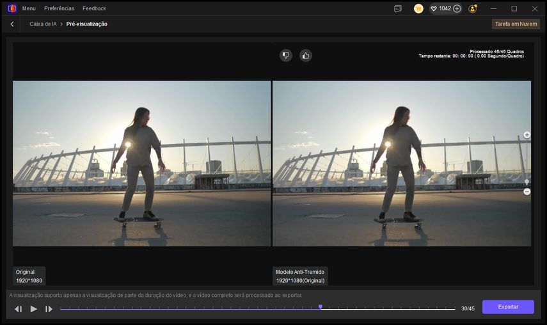Click the app logo icon
Image resolution: width=547 pixels, height=325 pixels.
[x=12, y=8]
